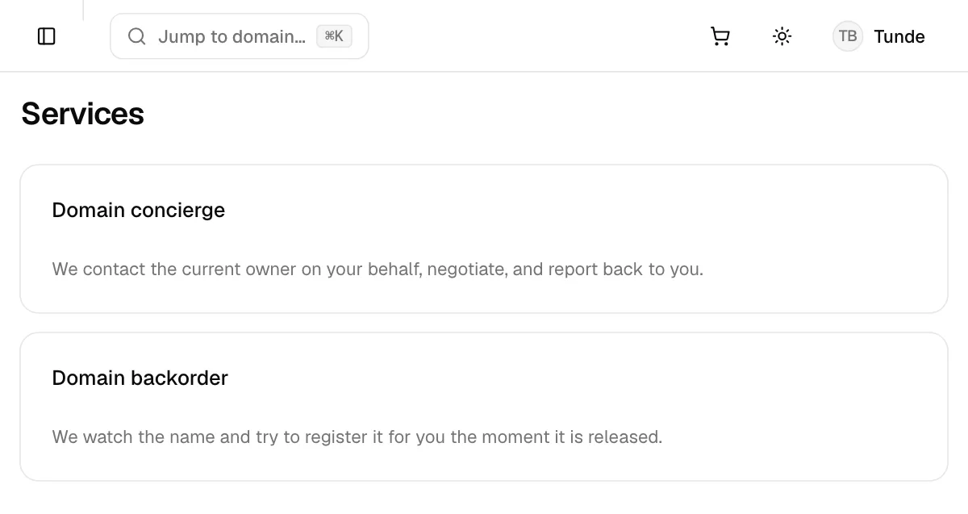Click the Services page heading
The image size is (968, 514).
[x=82, y=114]
